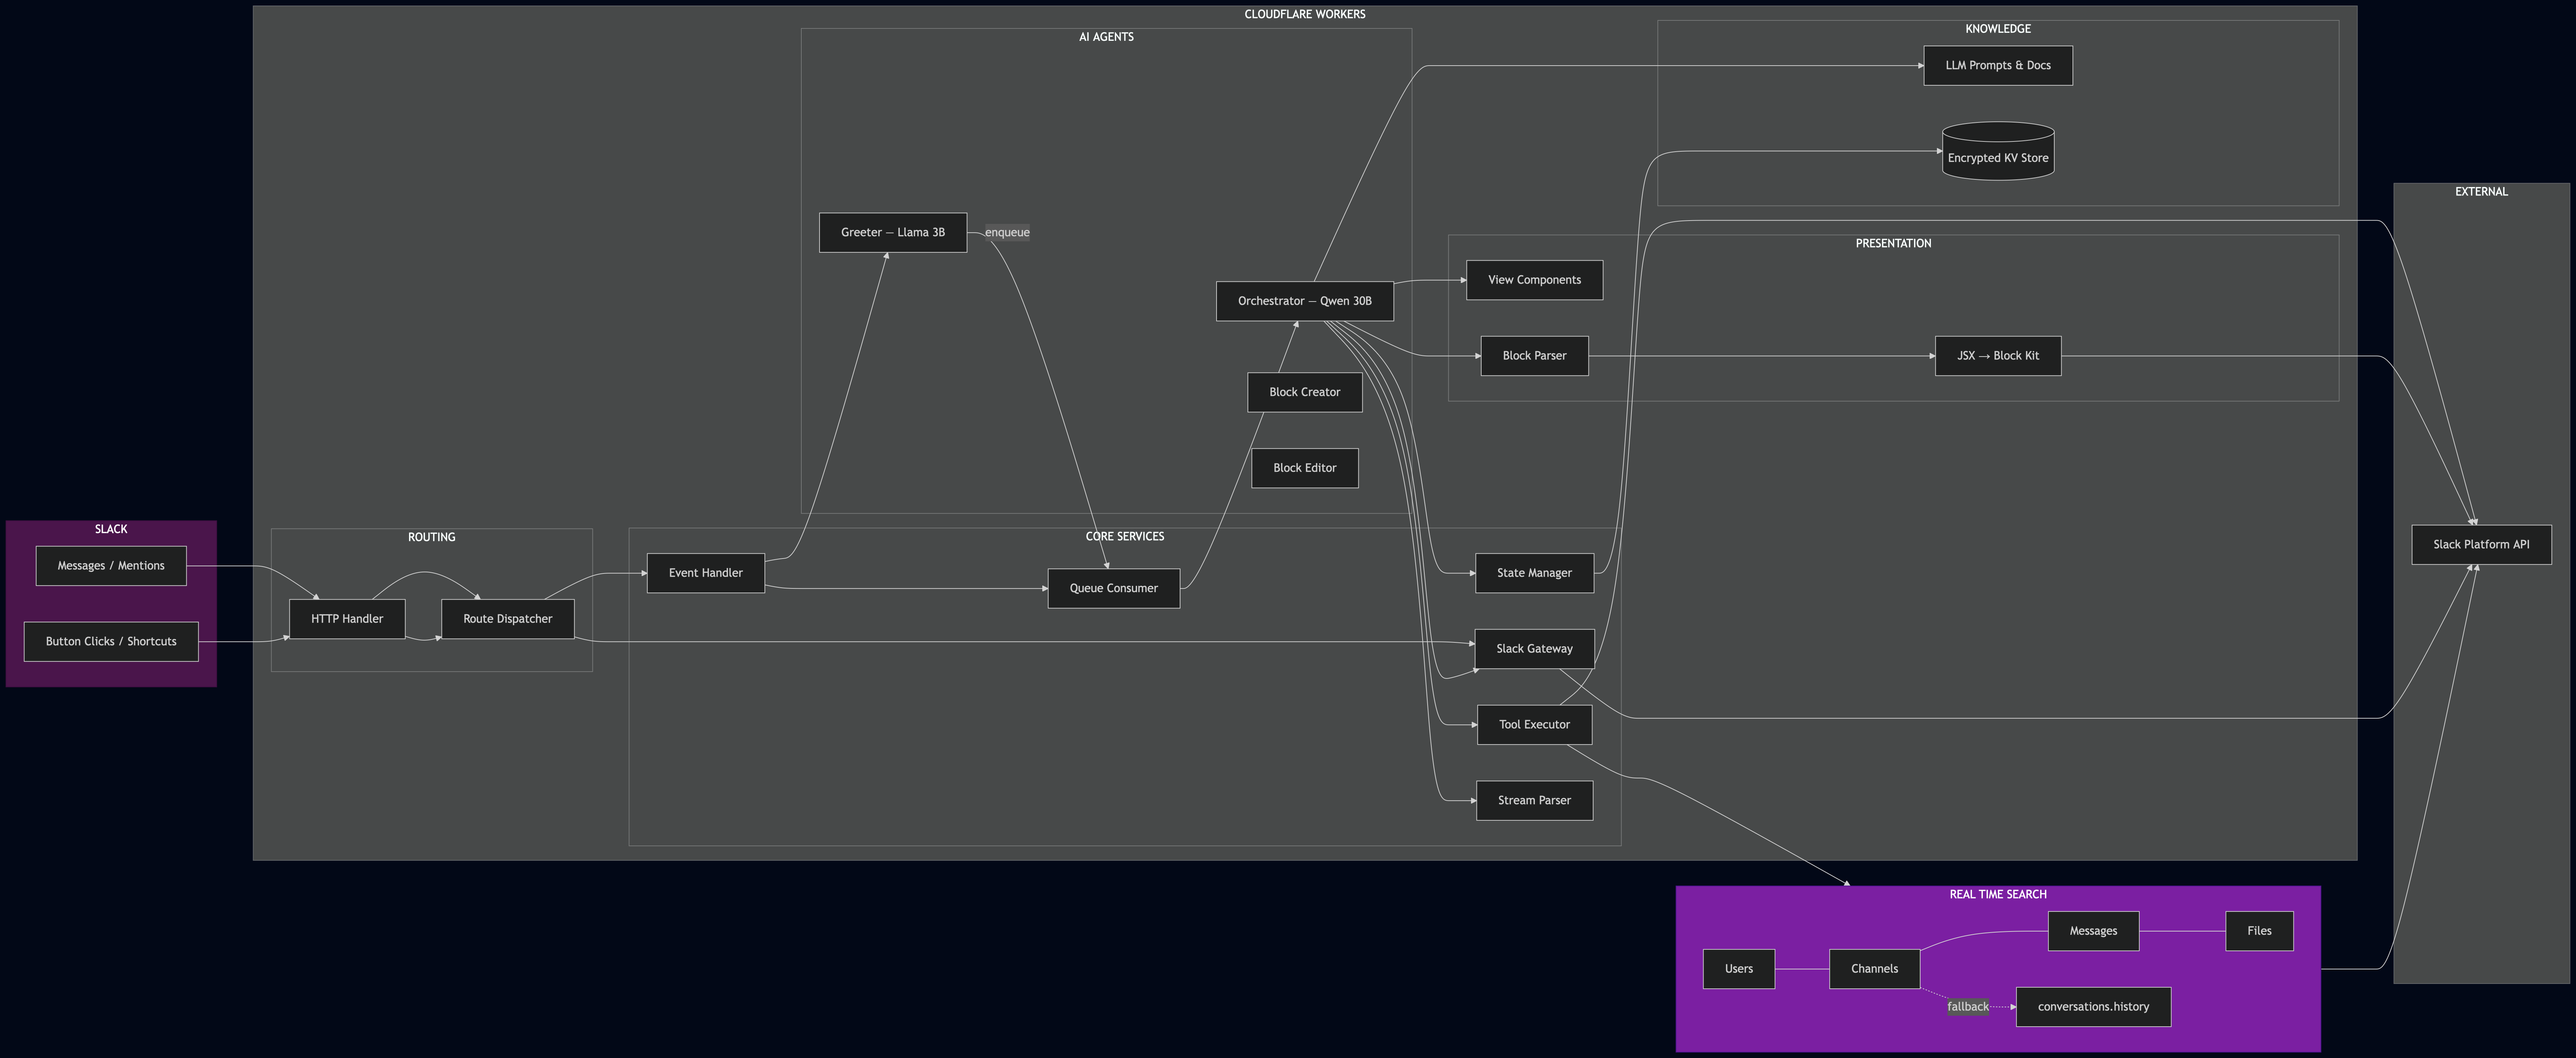Click the SLACK group title
The image size is (2576, 1058).
[x=111, y=529]
